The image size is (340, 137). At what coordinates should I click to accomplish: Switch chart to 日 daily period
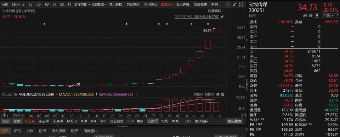point(54,4)
